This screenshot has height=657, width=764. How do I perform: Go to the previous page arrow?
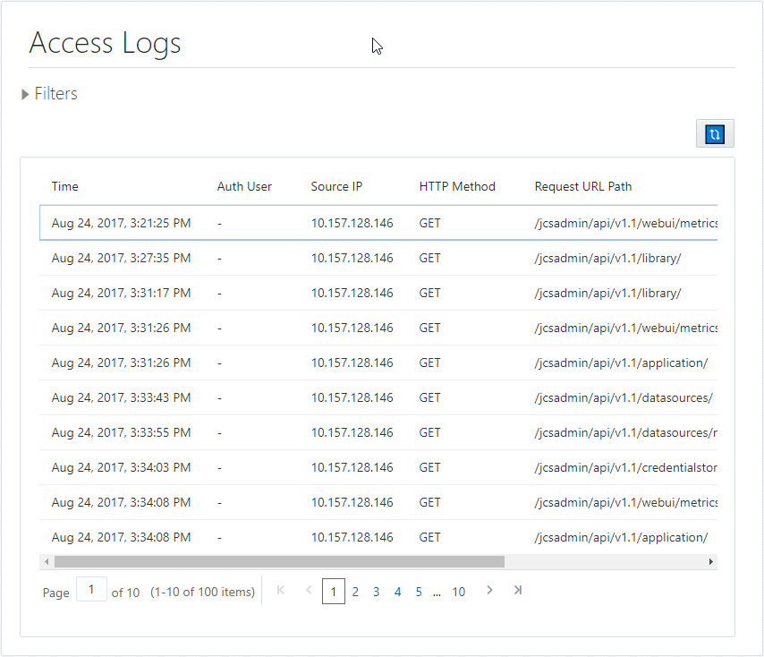(x=308, y=591)
